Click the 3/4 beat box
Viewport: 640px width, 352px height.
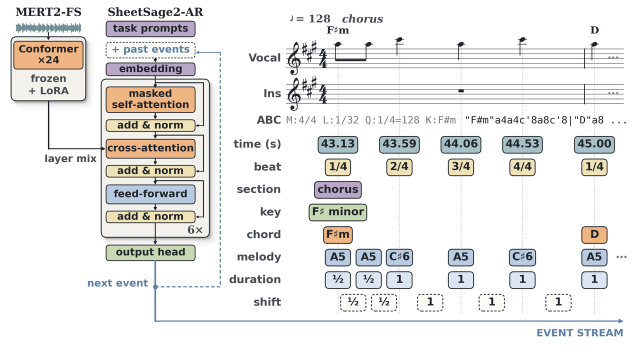point(461,167)
